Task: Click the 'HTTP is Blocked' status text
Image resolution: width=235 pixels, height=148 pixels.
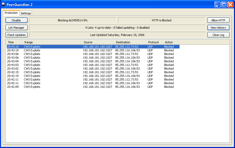Action: pos(162,20)
